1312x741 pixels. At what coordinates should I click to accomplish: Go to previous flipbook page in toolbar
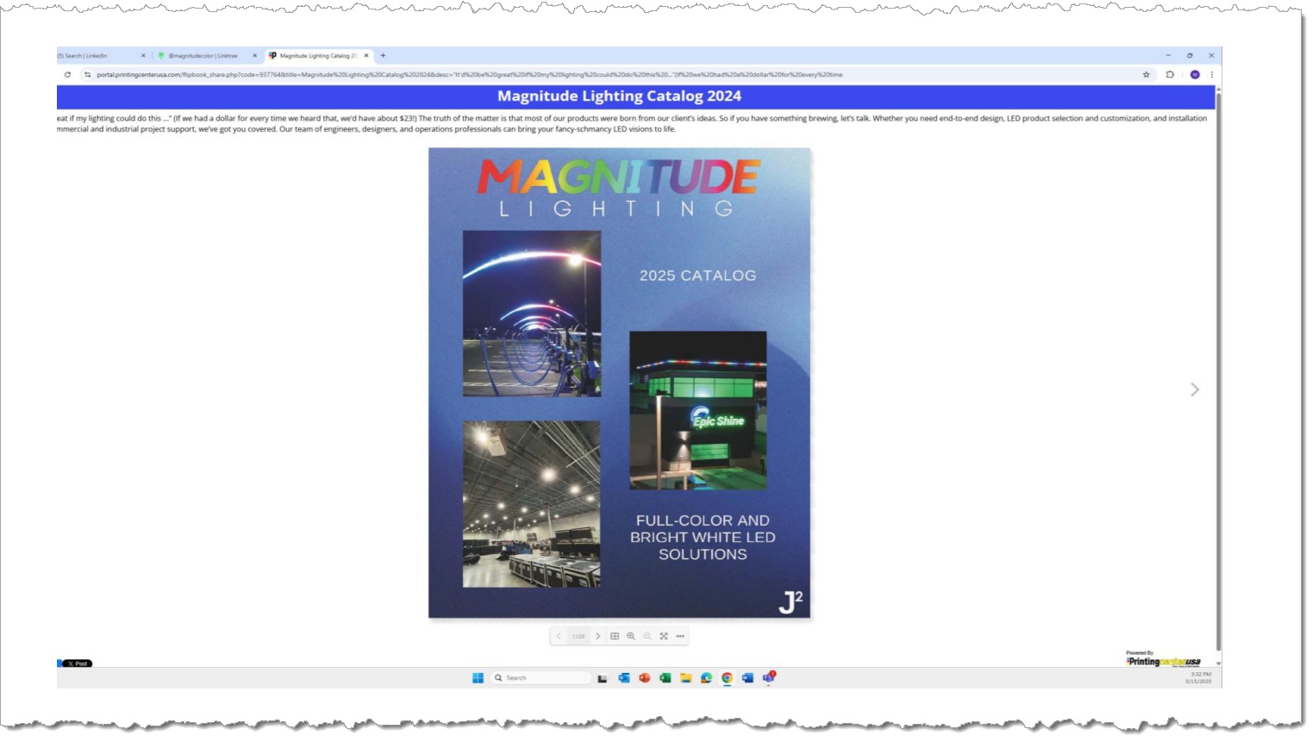pos(559,637)
